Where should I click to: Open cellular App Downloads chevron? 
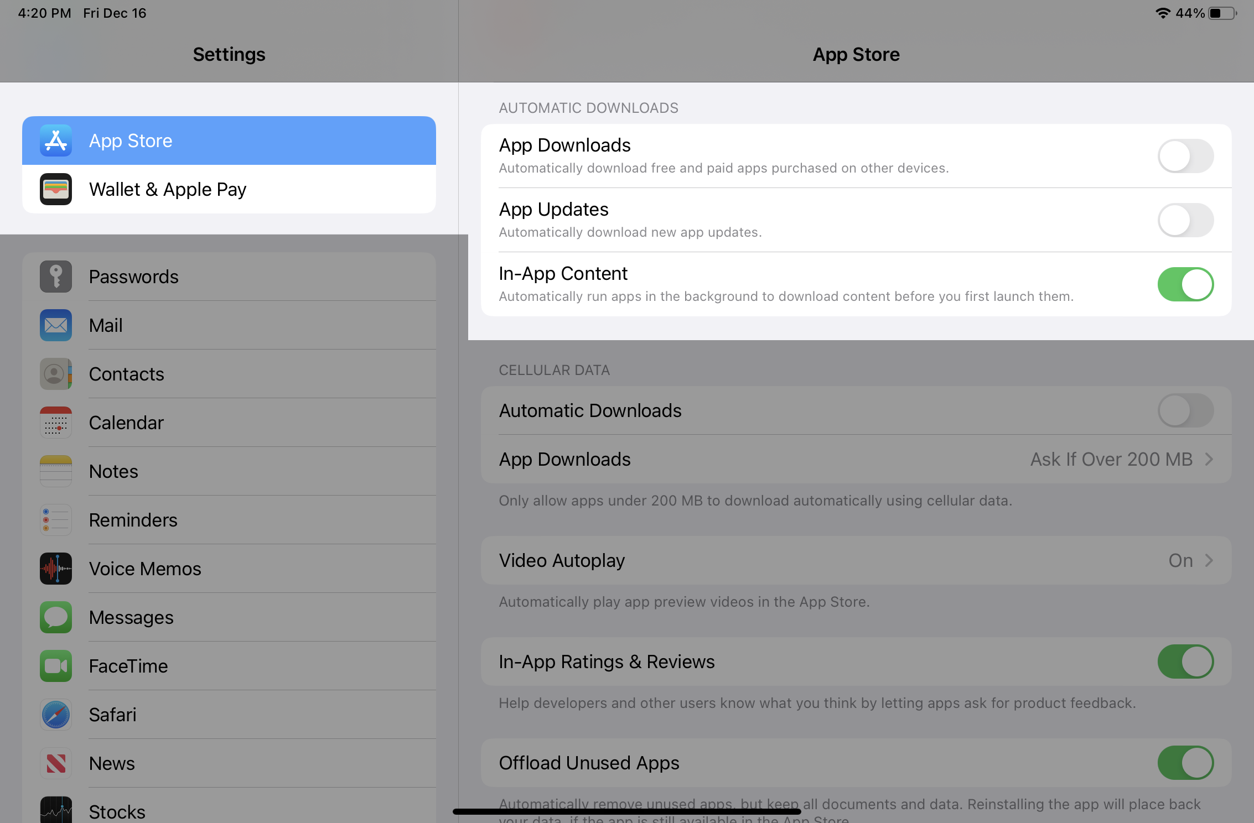pos(1209,459)
